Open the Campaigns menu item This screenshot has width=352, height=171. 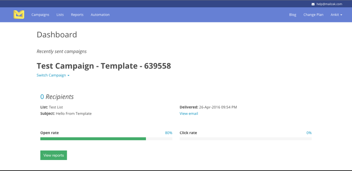[x=40, y=15]
